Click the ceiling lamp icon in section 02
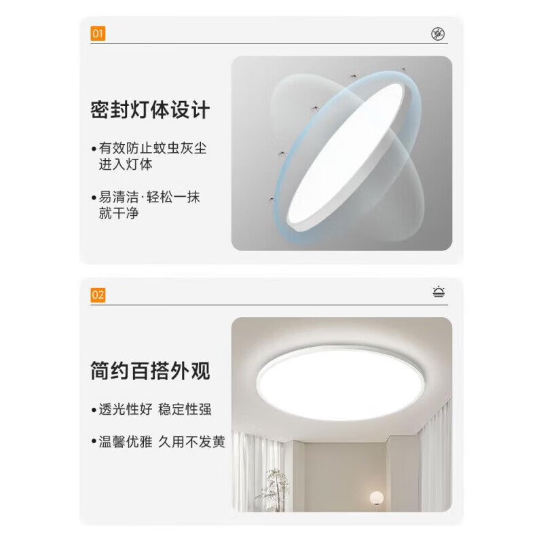This screenshot has height=543, width=543. click(x=438, y=292)
